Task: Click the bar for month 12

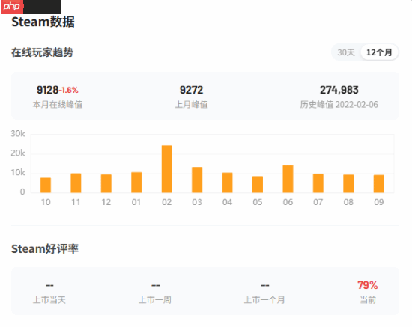Action: [106, 183]
